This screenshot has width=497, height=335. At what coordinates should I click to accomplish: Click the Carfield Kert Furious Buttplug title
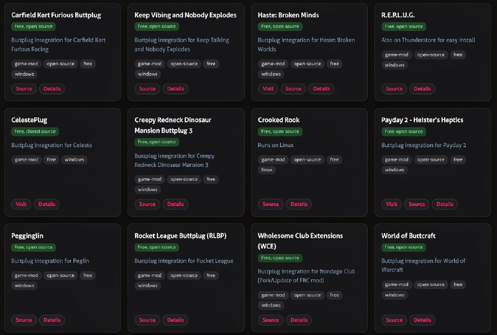(56, 15)
